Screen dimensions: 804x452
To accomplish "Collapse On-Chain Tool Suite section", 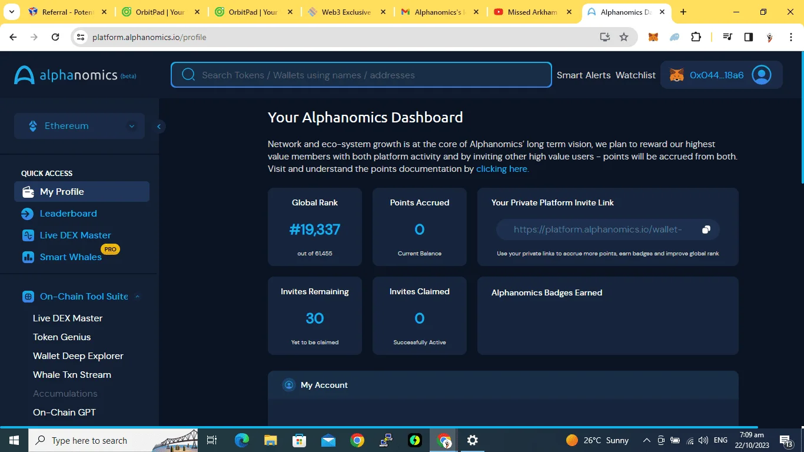I will pos(137,297).
